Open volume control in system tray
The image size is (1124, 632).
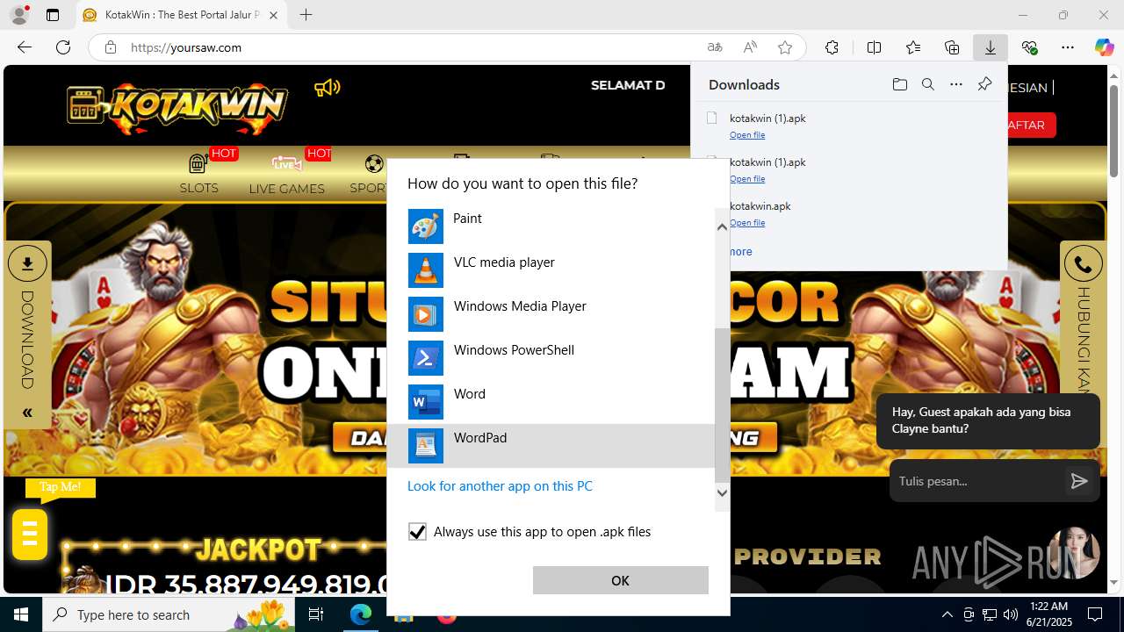point(1011,614)
